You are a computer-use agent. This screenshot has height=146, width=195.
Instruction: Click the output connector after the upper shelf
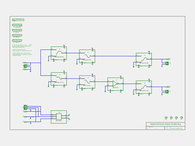[167, 64]
